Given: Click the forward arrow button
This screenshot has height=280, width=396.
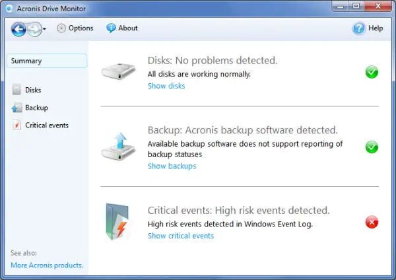Looking at the screenshot, I should pyautogui.click(x=34, y=28).
